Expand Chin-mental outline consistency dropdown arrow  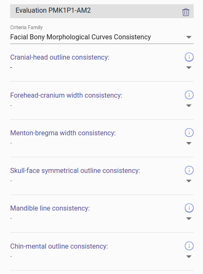point(189,257)
